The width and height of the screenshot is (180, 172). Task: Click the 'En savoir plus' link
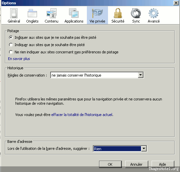pyautogui.click(x=19, y=59)
